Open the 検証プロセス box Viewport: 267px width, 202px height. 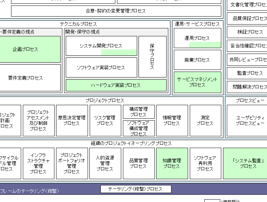[x=249, y=32]
